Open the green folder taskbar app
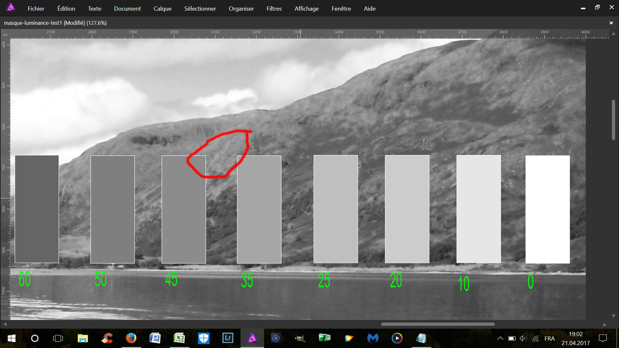Image resolution: width=619 pixels, height=348 pixels. tap(324, 338)
